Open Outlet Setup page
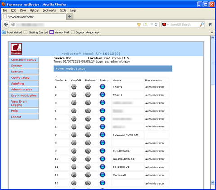Viewport: 216px width, 190px height. click(23, 77)
